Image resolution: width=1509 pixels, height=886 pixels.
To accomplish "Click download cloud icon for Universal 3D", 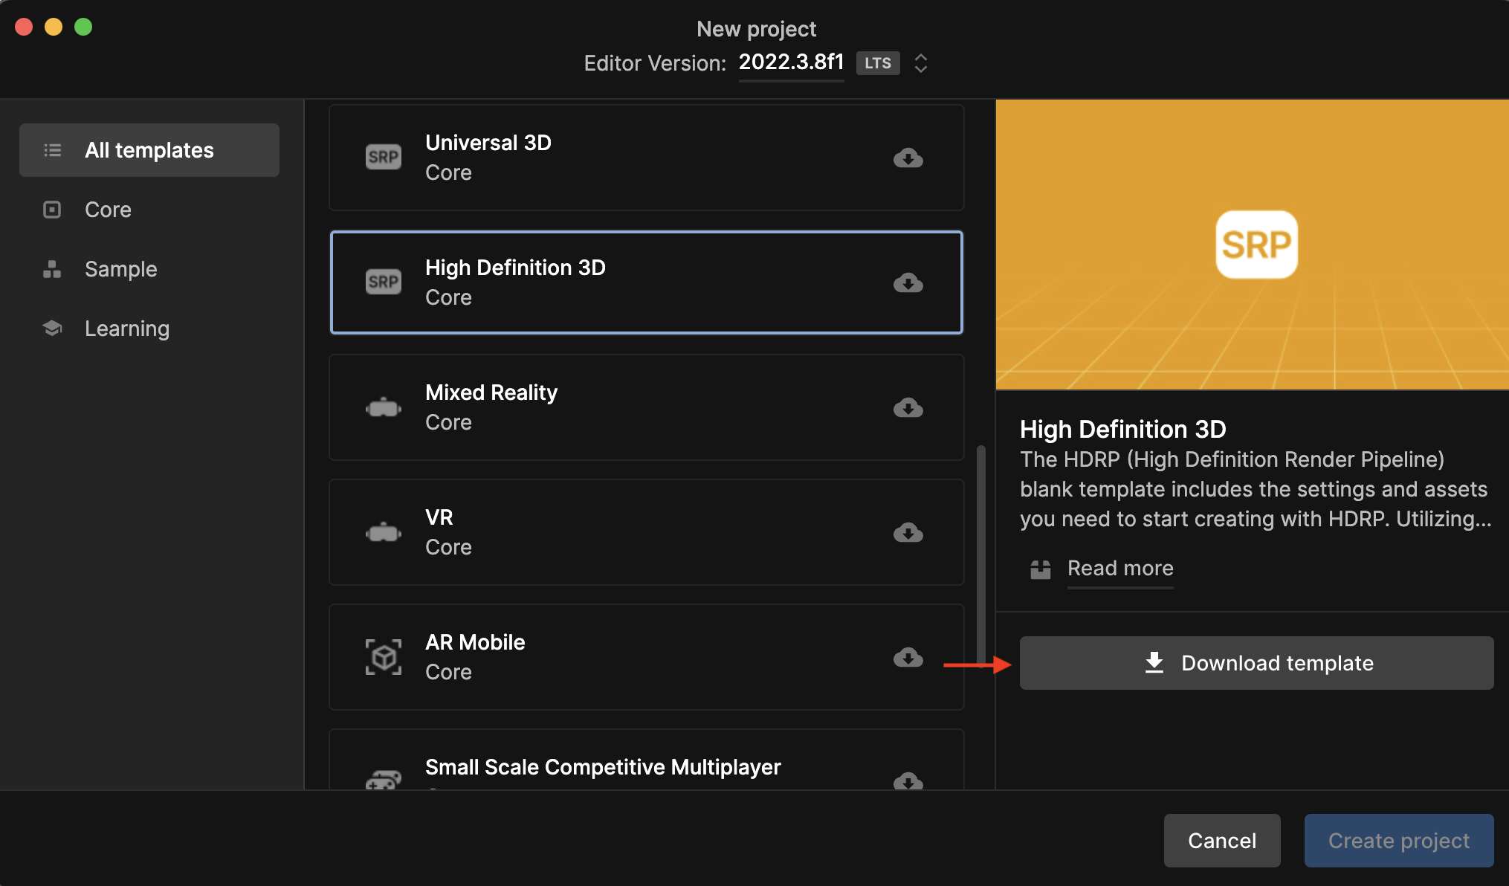I will (908, 158).
